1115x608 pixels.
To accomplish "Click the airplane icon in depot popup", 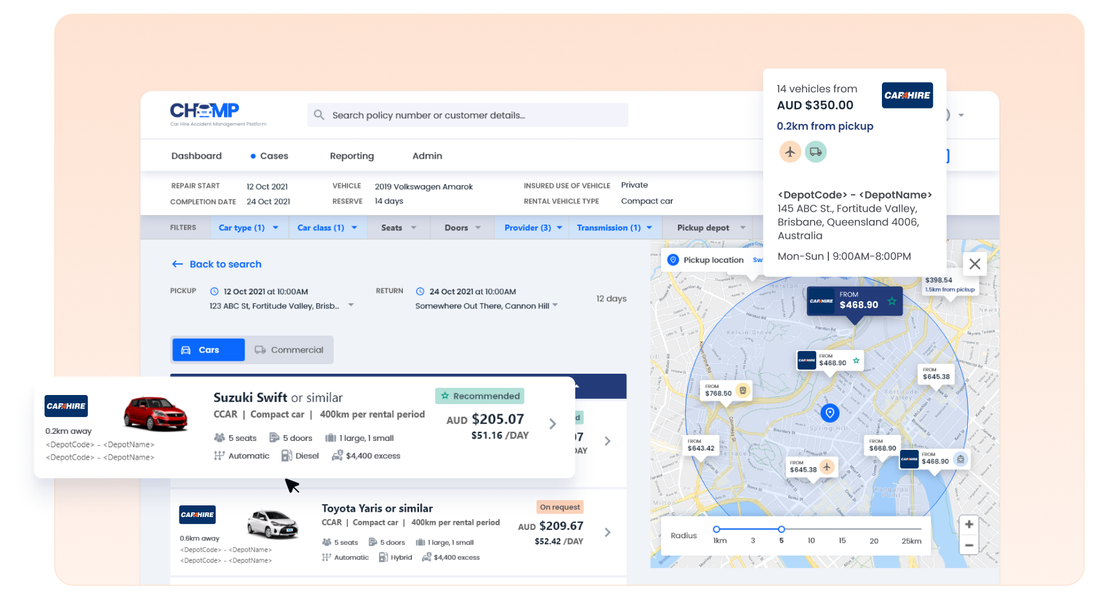I will pos(790,152).
